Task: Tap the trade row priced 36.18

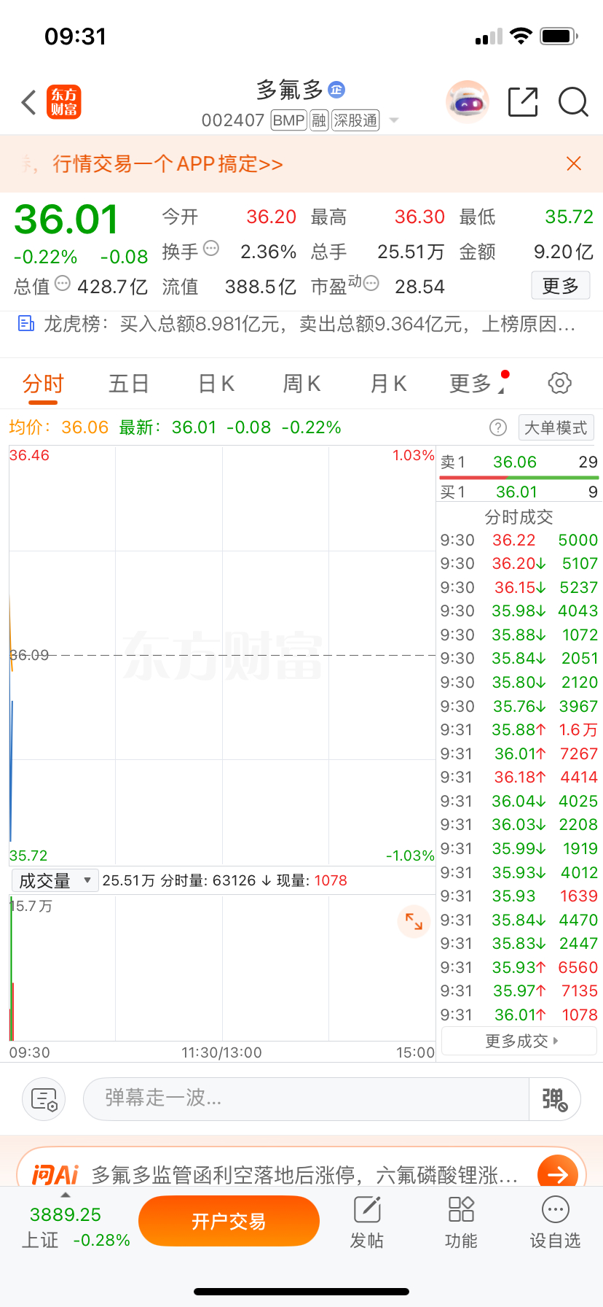Action: click(519, 777)
